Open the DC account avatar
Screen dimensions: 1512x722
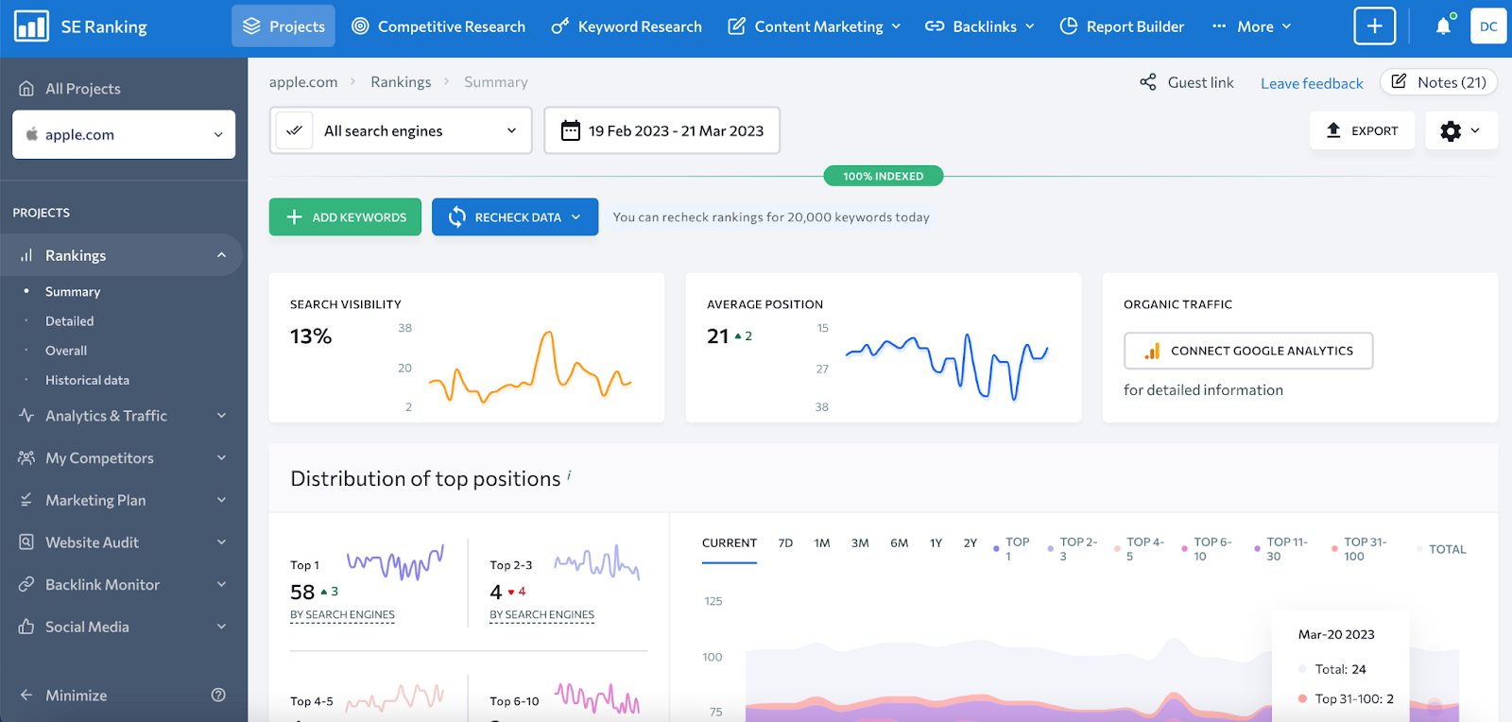[x=1488, y=26]
